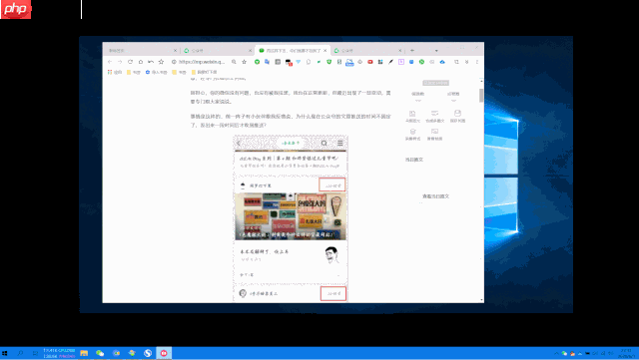Open the taskbar clock and date
Image resolution: width=639 pixels, height=360 pixels.
point(626,353)
